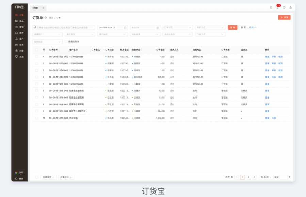Screen dimensions: 306x197
Task: Open the 下单方式 filter dropdown
Action: pos(210,34)
